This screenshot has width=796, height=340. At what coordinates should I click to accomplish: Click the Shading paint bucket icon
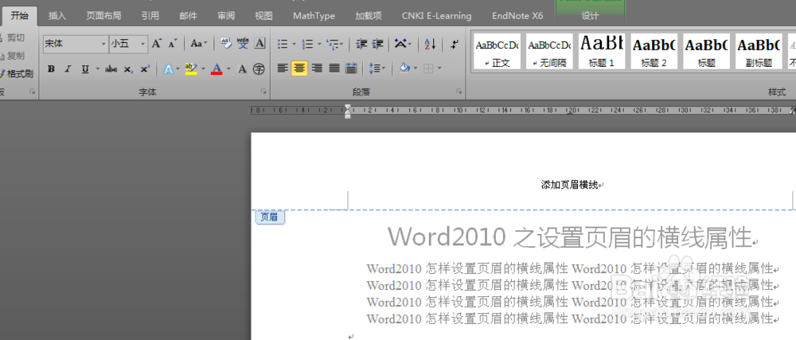click(404, 68)
